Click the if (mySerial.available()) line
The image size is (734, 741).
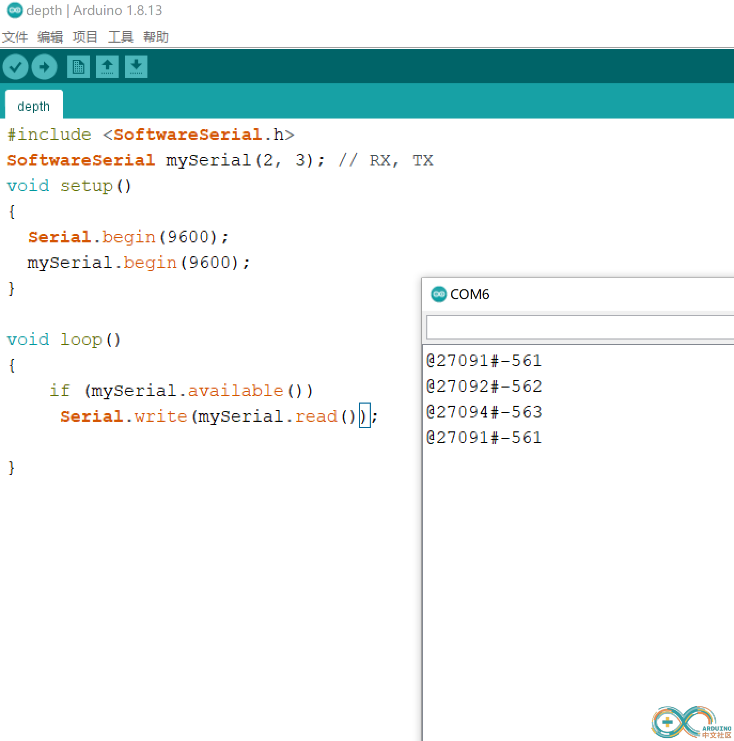click(181, 391)
